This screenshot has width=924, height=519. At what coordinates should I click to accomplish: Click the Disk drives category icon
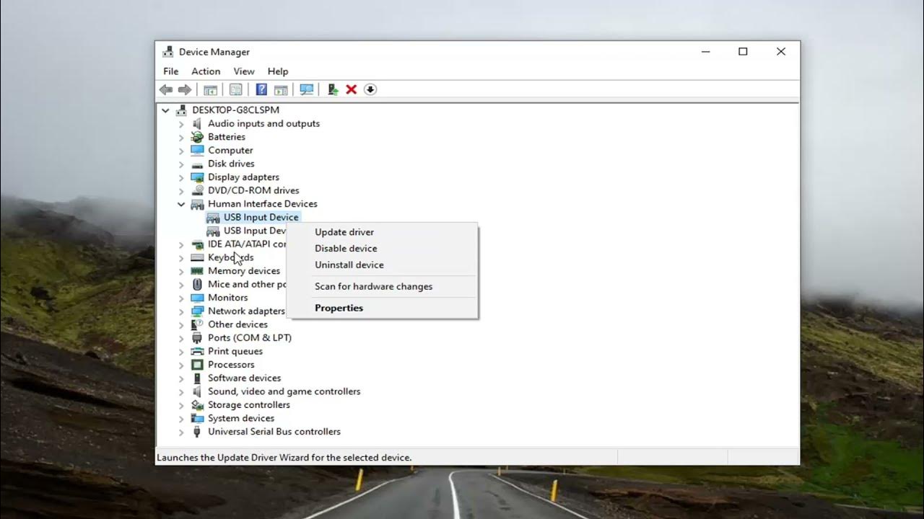point(197,164)
